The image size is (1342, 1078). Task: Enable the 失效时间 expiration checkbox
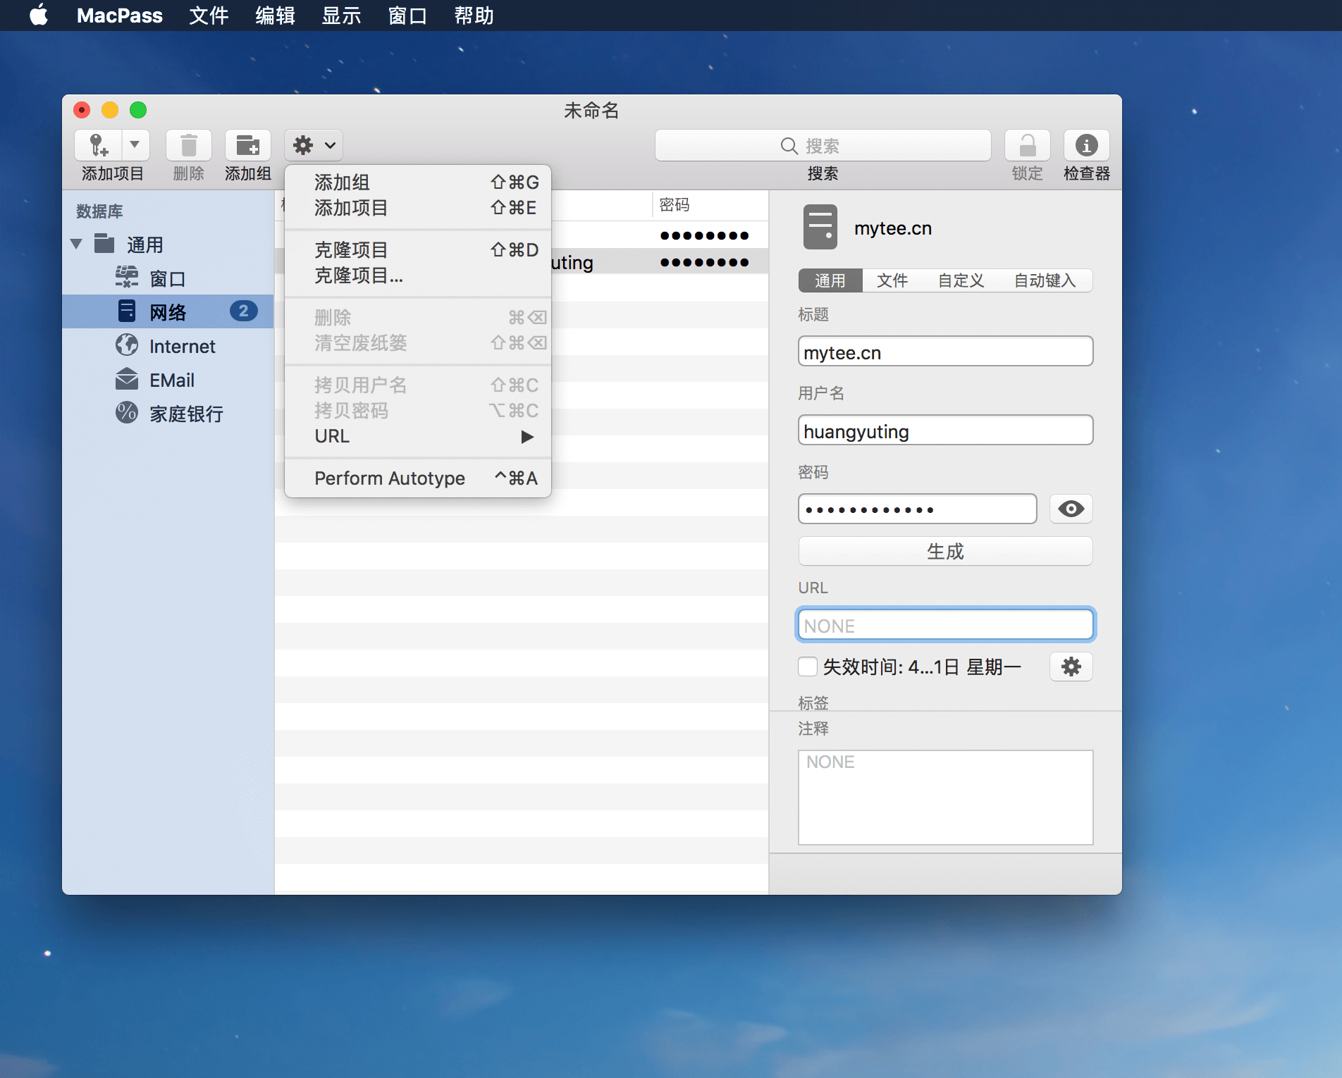[808, 667]
